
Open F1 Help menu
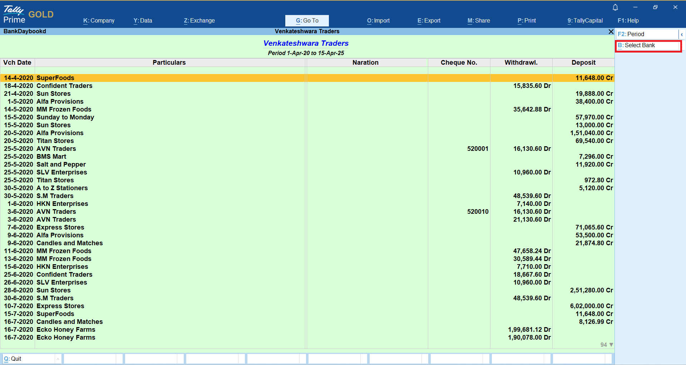click(x=628, y=21)
